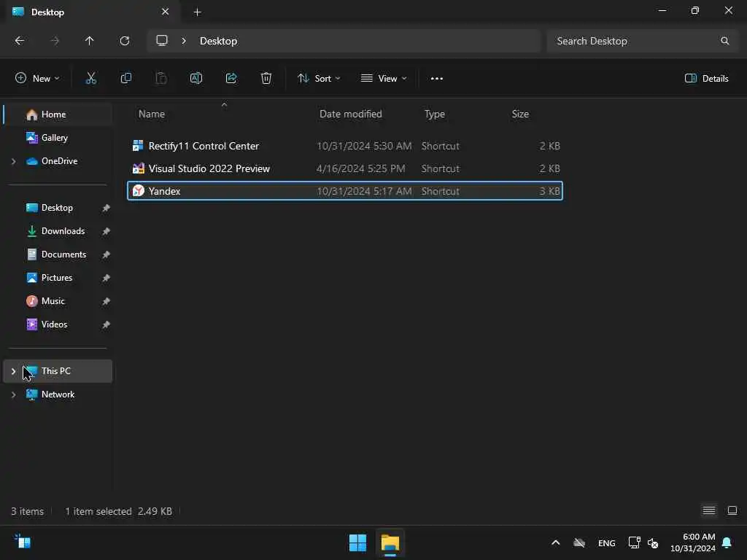Refresh the Desktop folder view
This screenshot has height=560, width=747.
point(125,41)
